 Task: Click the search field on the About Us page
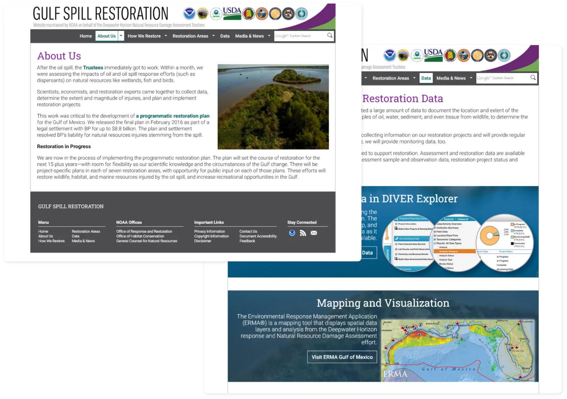300,36
